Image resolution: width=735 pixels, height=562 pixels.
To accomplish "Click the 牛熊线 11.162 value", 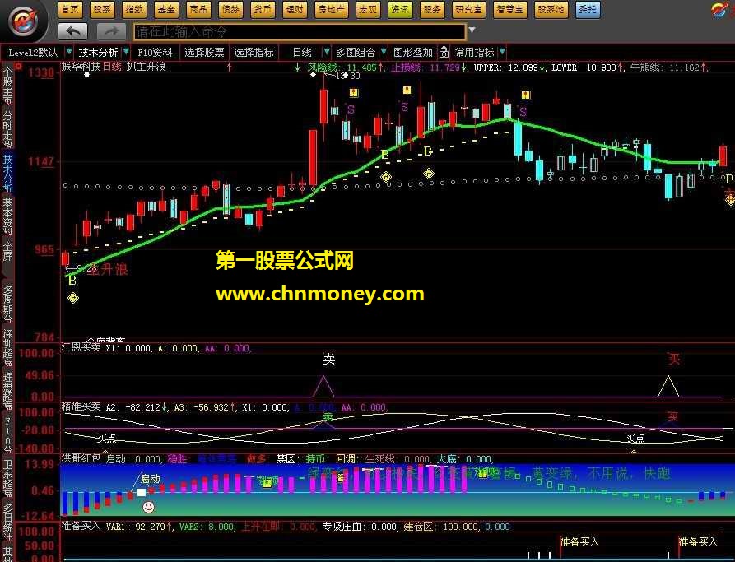I will coord(668,67).
